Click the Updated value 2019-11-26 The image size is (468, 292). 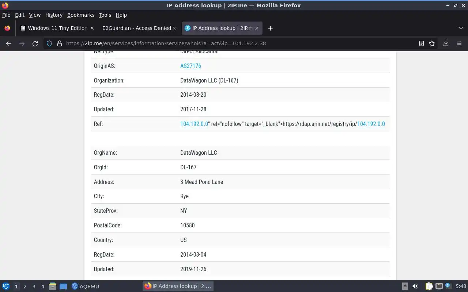pyautogui.click(x=193, y=269)
